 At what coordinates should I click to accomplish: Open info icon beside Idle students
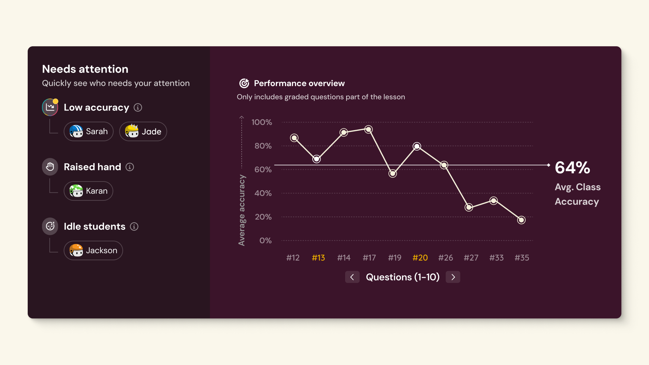pos(134,226)
